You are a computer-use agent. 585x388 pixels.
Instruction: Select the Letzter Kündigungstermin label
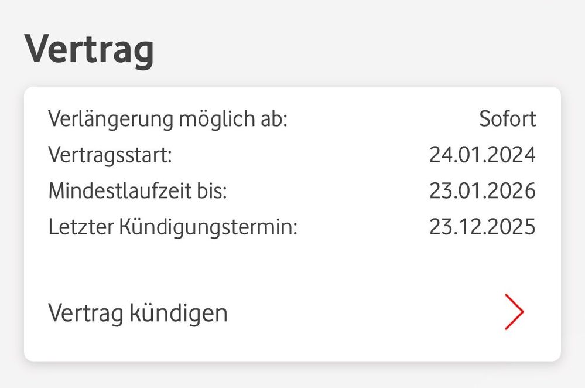coord(173,227)
